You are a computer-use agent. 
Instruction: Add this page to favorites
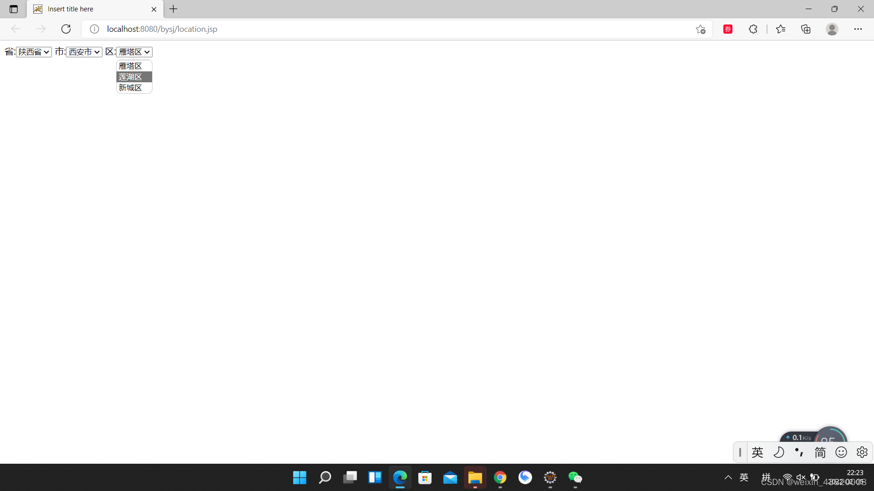(700, 29)
